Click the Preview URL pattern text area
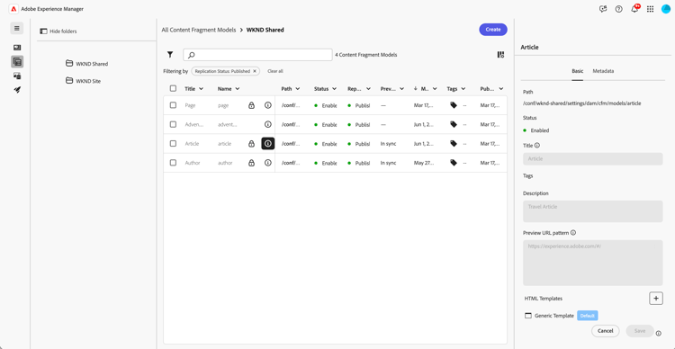675x349 pixels. coord(593,263)
